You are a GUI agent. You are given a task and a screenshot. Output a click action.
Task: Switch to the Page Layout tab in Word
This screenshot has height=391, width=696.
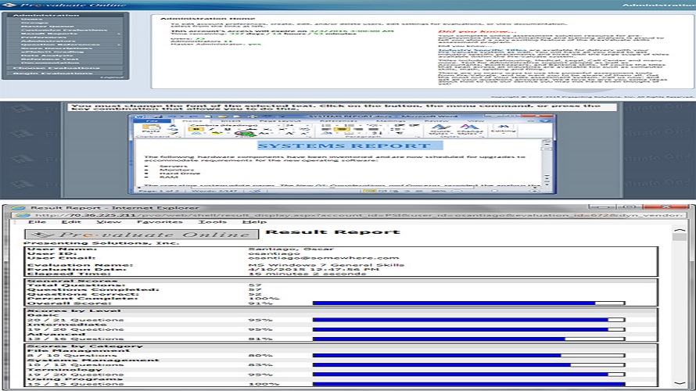pos(280,120)
